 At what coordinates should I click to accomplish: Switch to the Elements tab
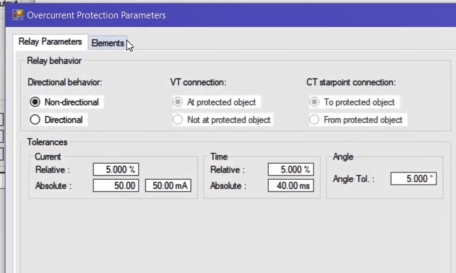[107, 43]
